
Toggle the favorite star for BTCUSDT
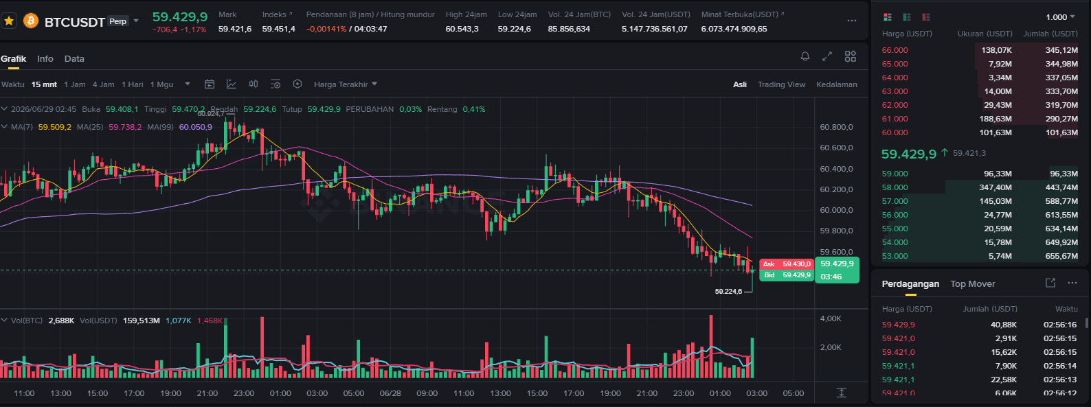pos(9,21)
